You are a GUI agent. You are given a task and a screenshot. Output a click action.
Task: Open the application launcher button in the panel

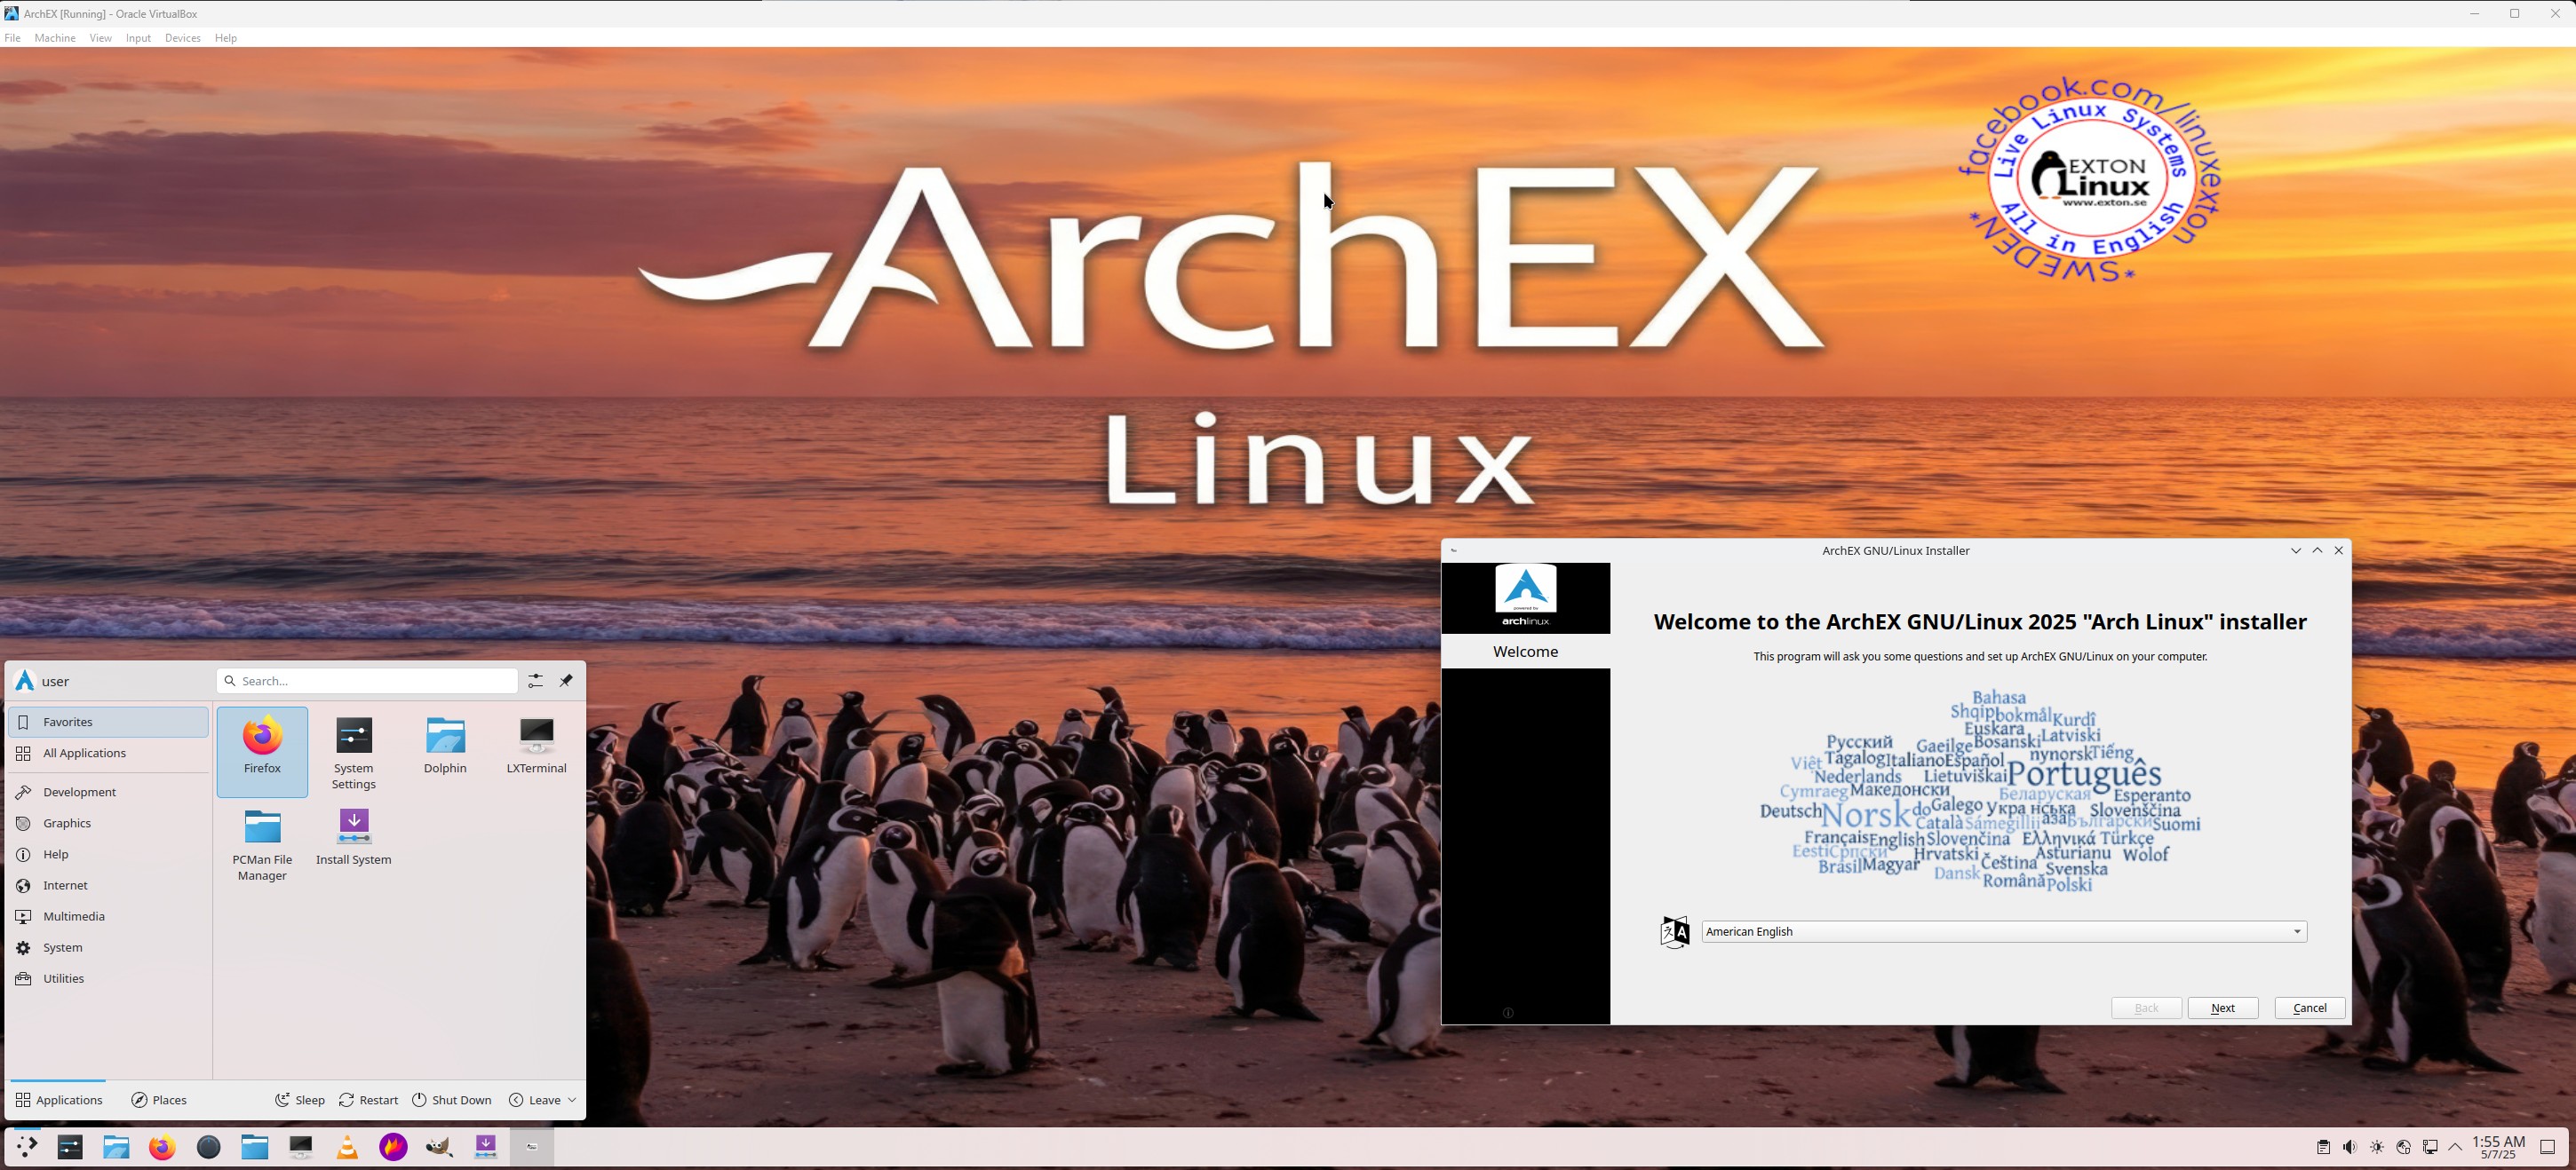tap(26, 1147)
